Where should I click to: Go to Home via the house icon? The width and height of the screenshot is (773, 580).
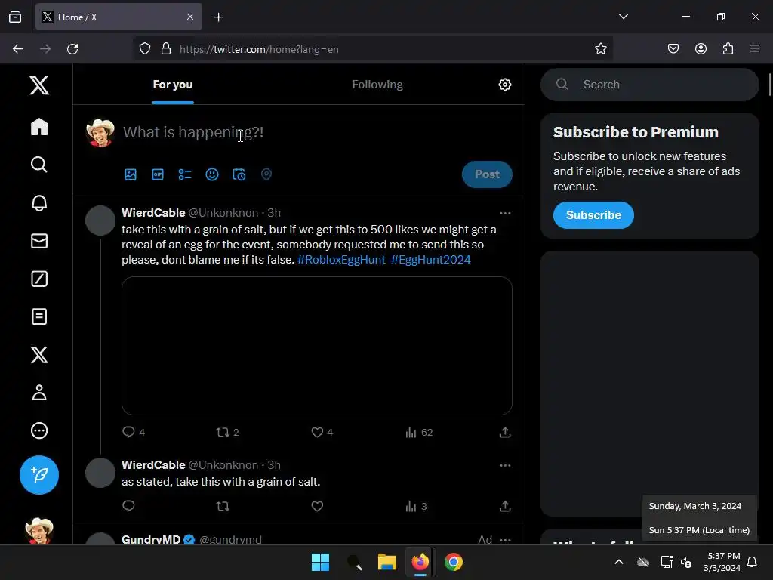click(39, 127)
